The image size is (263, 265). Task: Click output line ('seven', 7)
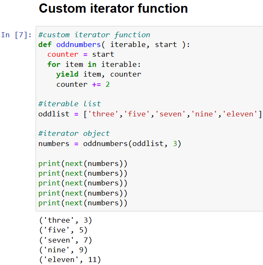[x=66, y=240]
